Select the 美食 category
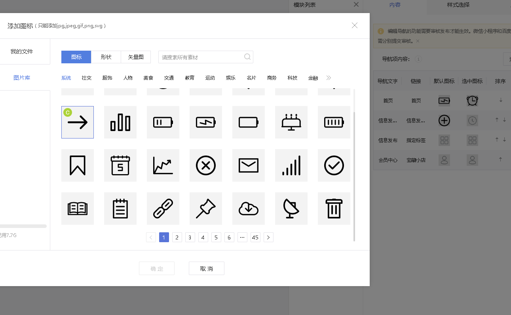Screen dimensions: 511x315 pos(148,78)
